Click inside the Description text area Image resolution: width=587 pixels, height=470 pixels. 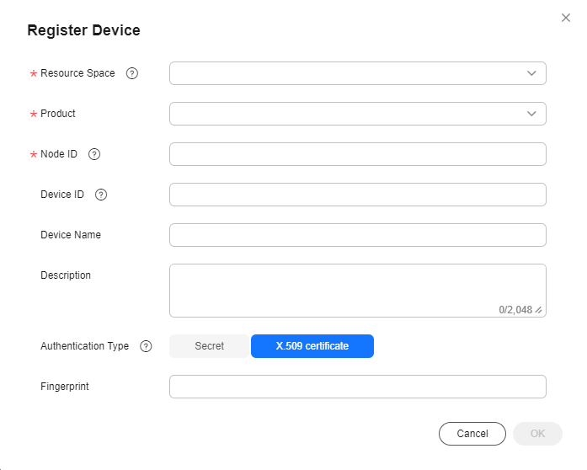358,291
